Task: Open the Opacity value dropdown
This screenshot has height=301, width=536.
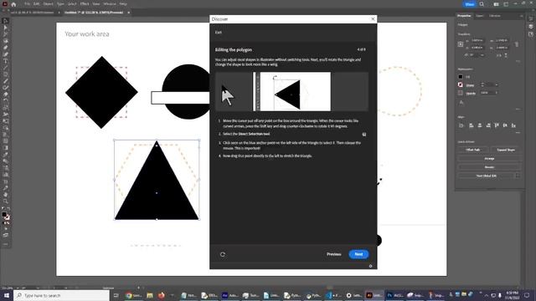Action: [x=497, y=93]
